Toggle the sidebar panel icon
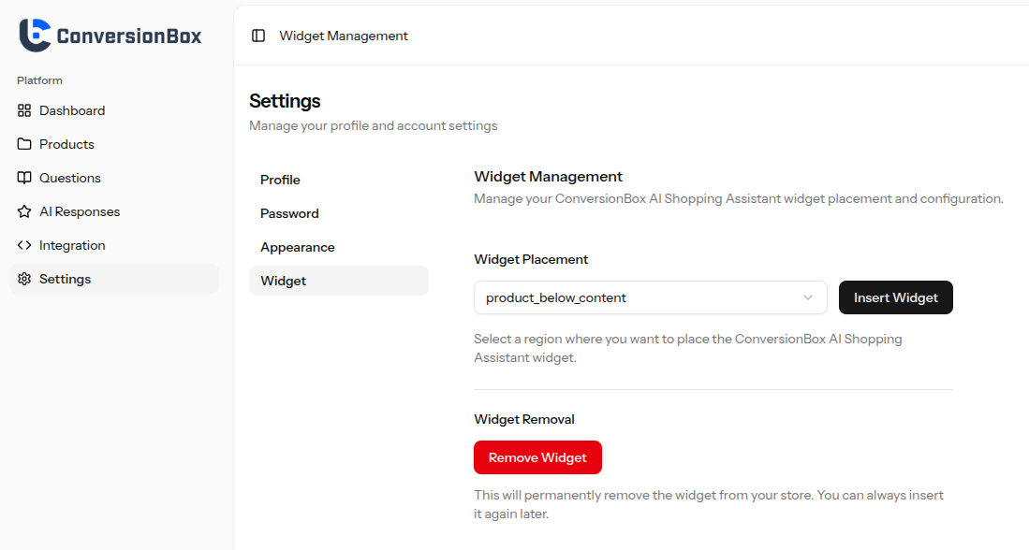1029x550 pixels. (258, 36)
